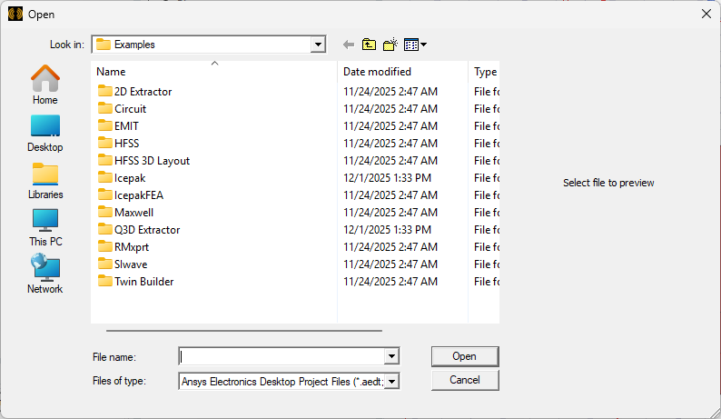Click the Q3D Extractor date modified cell
This screenshot has width=721, height=419.
387,229
